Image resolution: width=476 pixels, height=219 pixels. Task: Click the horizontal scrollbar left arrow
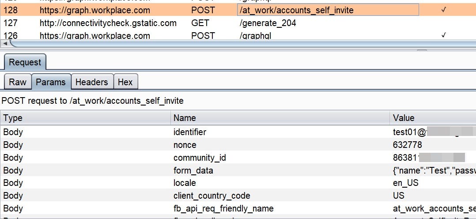click(4, 44)
